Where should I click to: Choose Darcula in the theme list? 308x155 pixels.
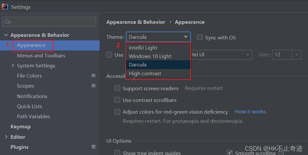pyautogui.click(x=158, y=65)
